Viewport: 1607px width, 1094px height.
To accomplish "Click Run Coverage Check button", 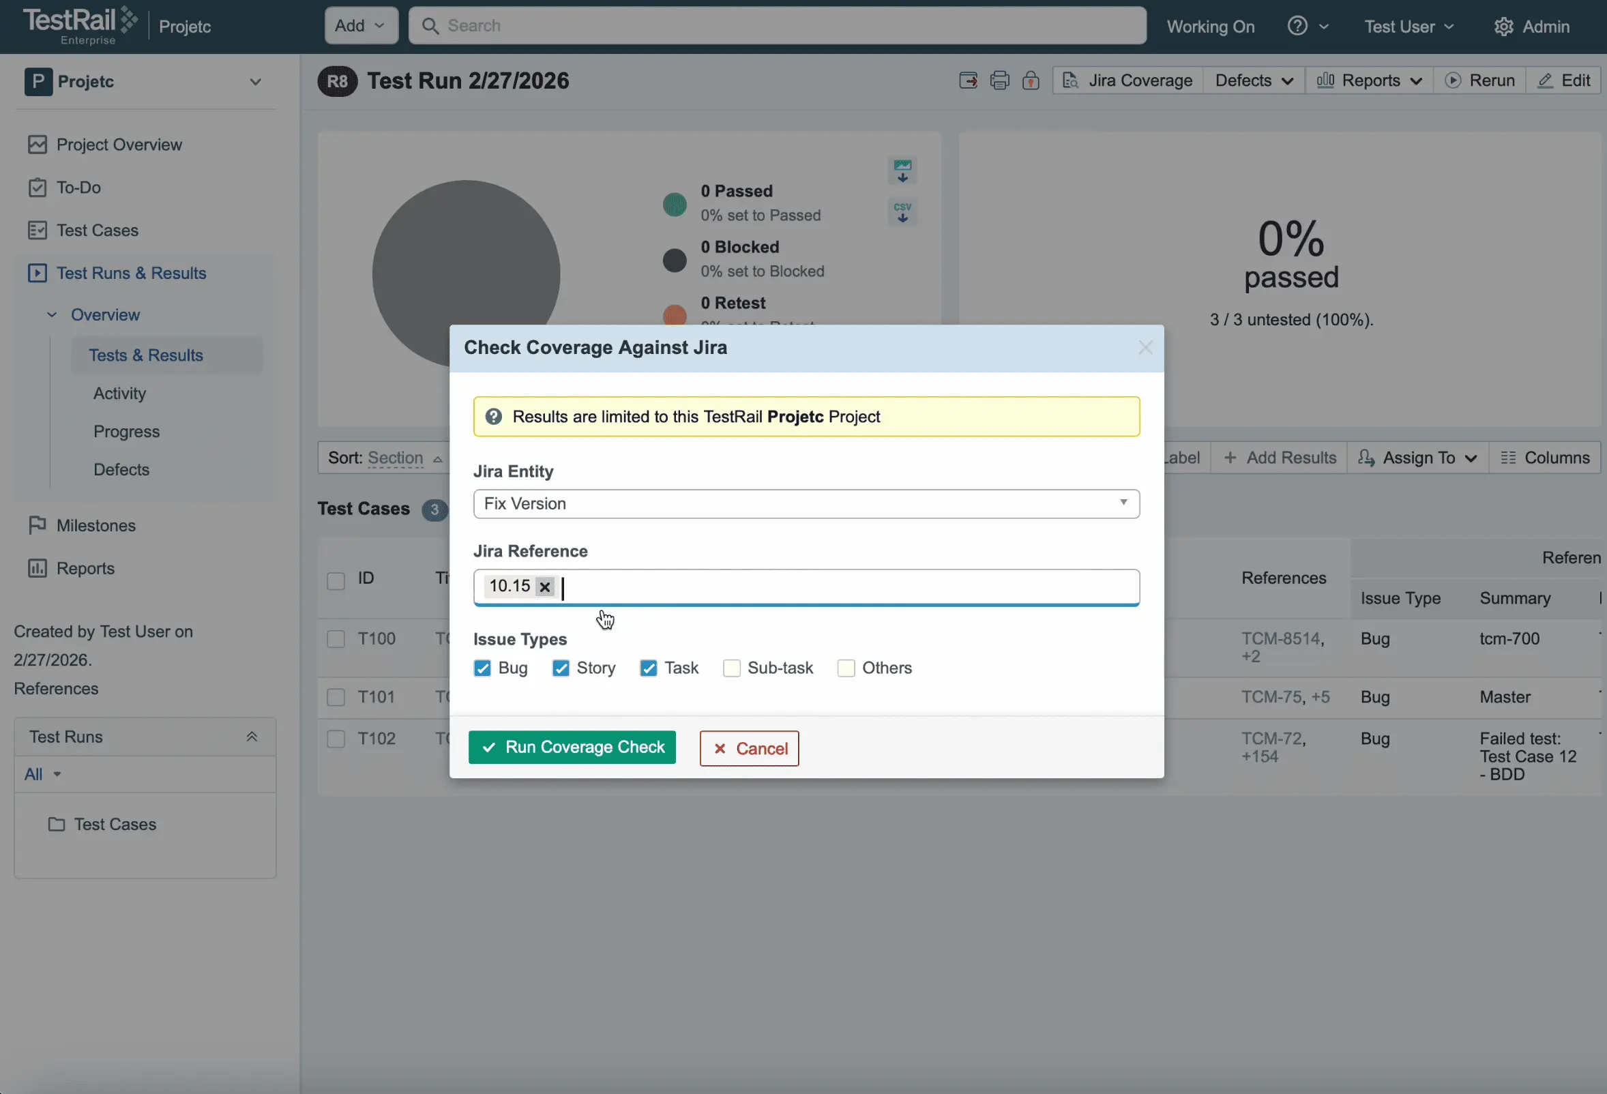I will point(572,748).
